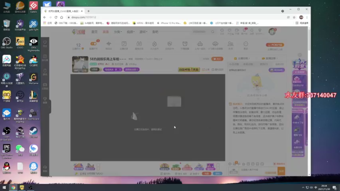Click the page vertical scrollbar
The width and height of the screenshot is (340, 191).
(x=309, y=39)
